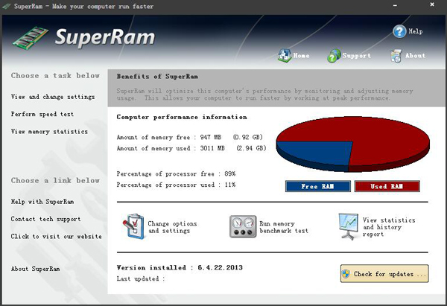This screenshot has height=306, width=447.
Task: Click the gauges icon for memory benchmark test
Action: click(243, 226)
